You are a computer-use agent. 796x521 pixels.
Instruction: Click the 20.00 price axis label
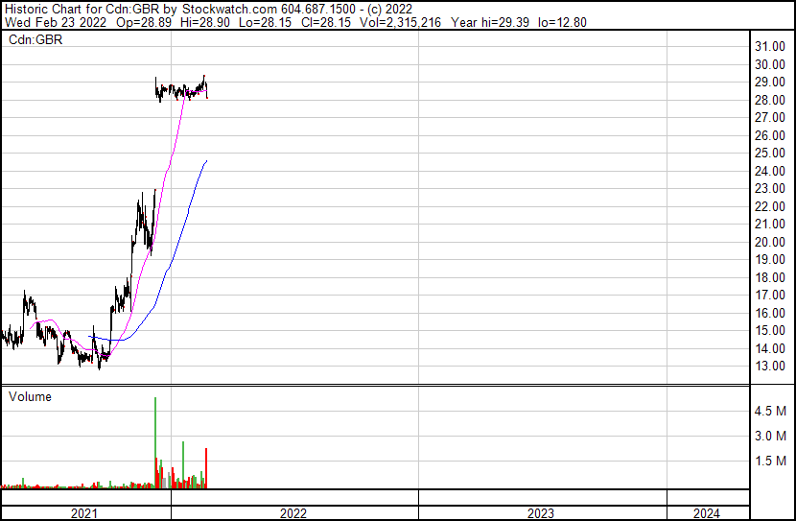[769, 242]
